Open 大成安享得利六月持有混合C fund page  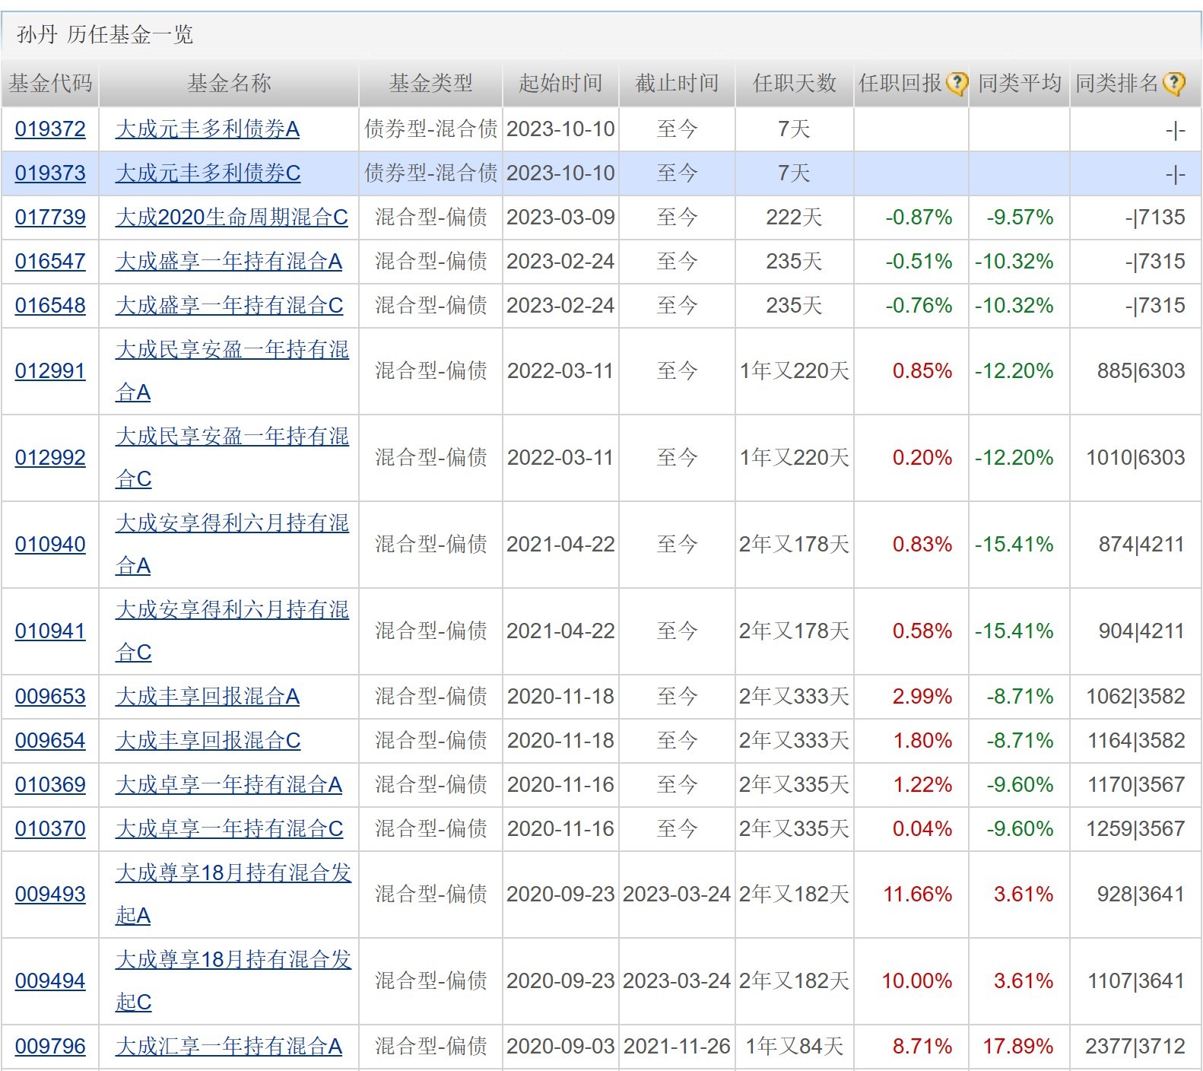pos(232,631)
